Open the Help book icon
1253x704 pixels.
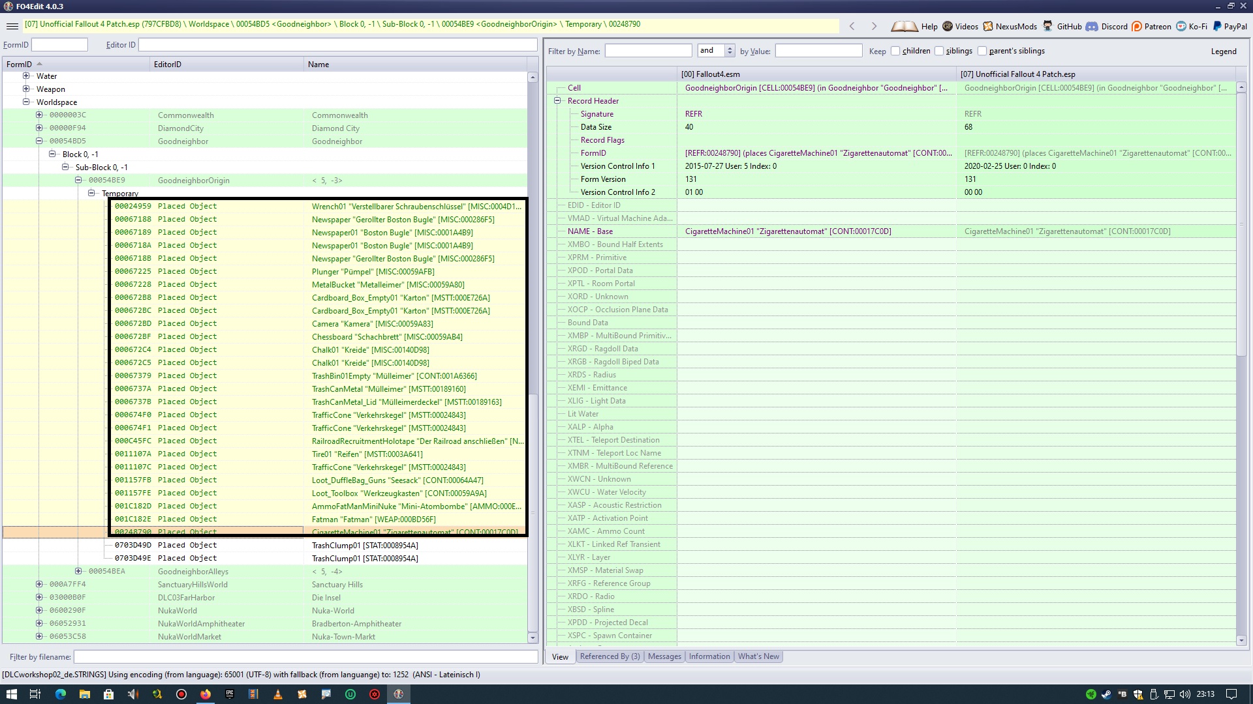[905, 26]
